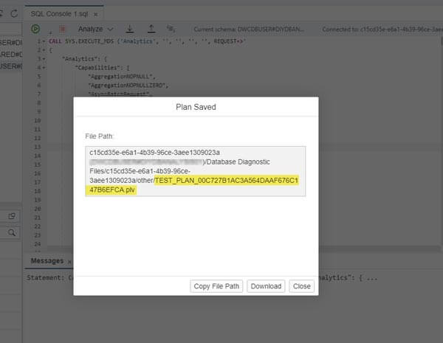Click the format code icon in toolbar
This screenshot has height=343, width=443.
pyautogui.click(x=171, y=29)
